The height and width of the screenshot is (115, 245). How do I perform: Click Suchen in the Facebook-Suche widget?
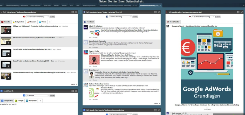135,17
